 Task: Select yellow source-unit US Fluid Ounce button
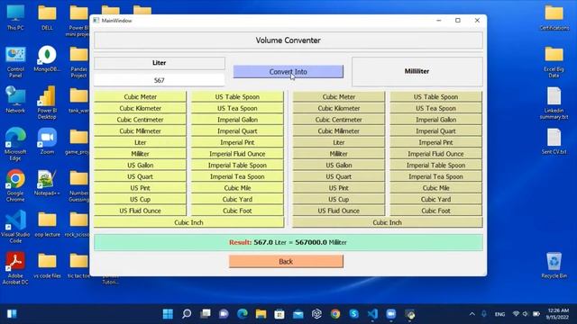point(141,211)
